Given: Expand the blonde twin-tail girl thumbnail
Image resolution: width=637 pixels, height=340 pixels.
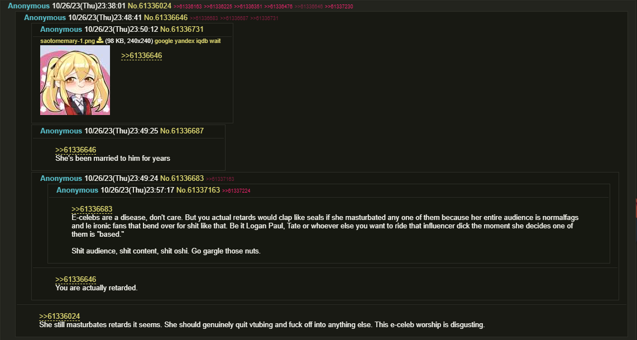Looking at the screenshot, I should pos(75,80).
